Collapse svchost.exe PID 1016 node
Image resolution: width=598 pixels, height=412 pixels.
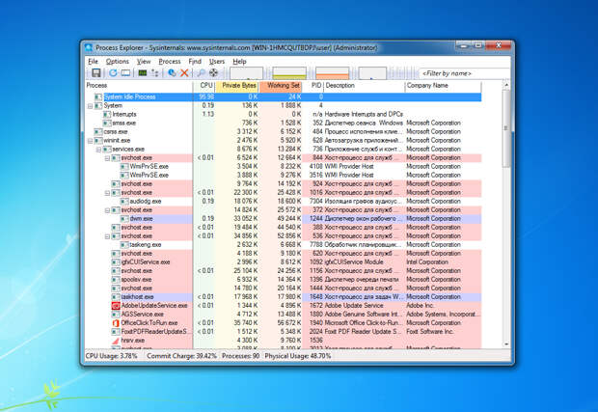(108, 193)
